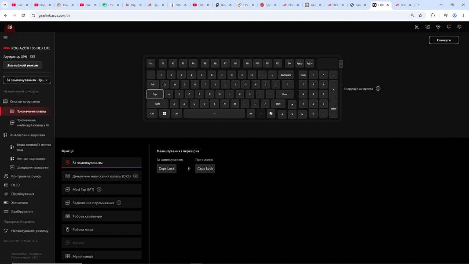Collapse the sidebar with the hamburger icon
Screen dimensions: 469x264
tap(5, 38)
